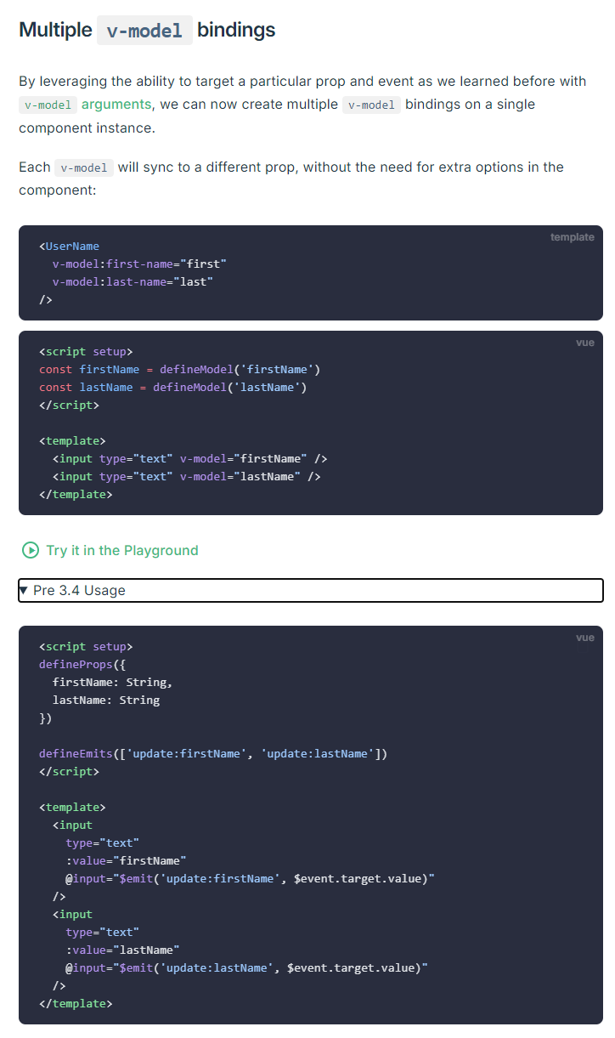Follow the green 'arguments' hyperlink
This screenshot has width=615, height=1038.
click(x=116, y=105)
